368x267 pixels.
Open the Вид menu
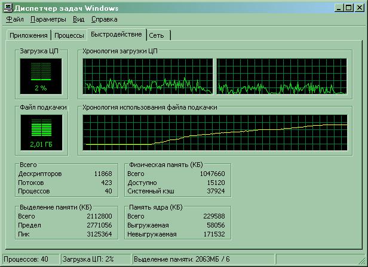coord(78,19)
